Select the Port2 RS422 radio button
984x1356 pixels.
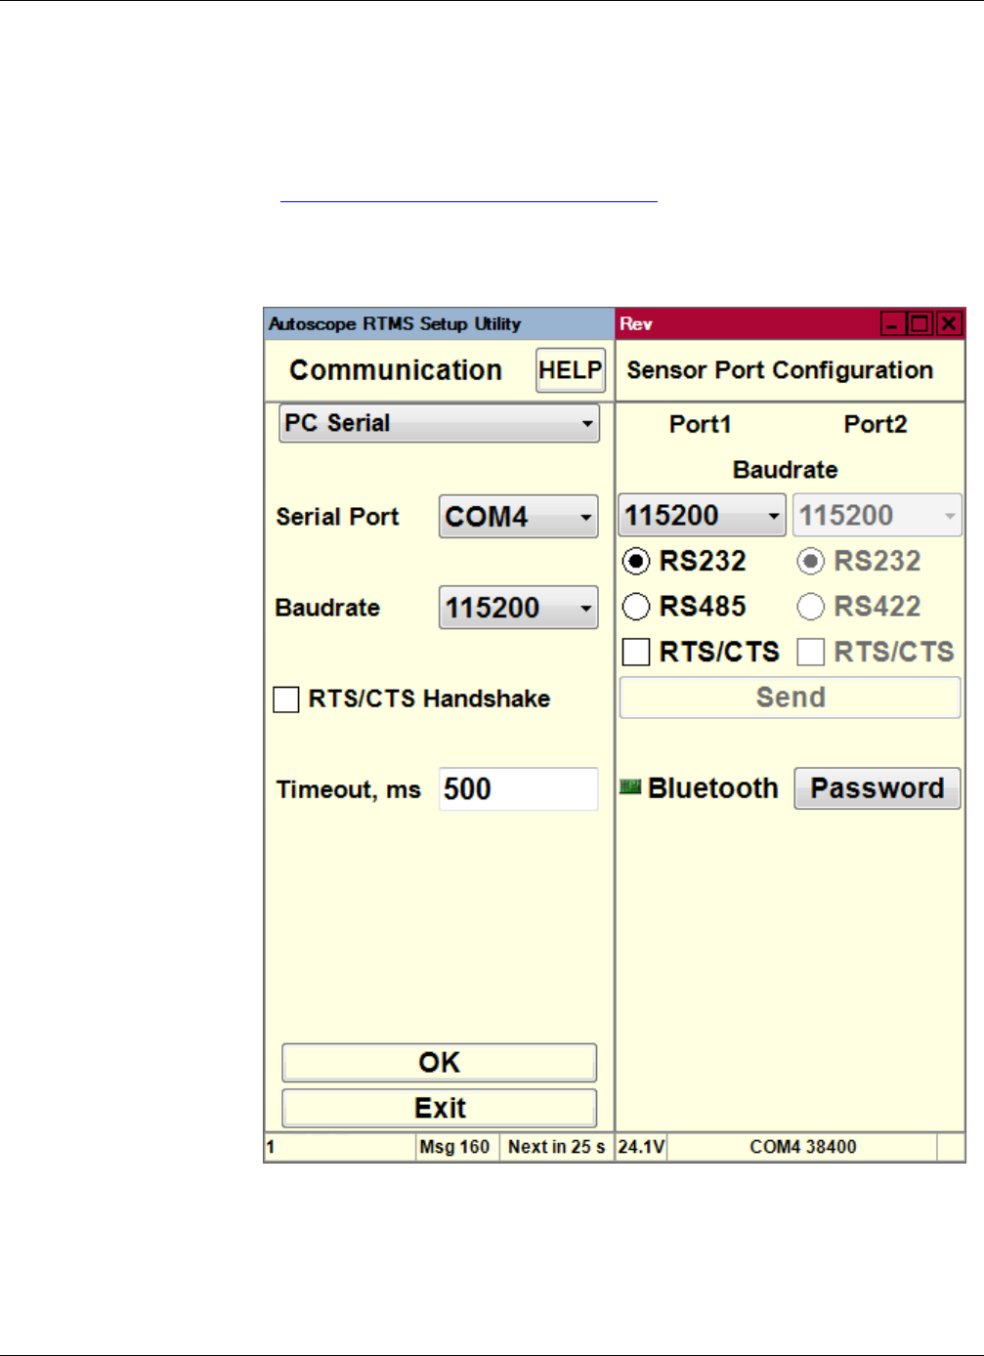click(x=811, y=607)
